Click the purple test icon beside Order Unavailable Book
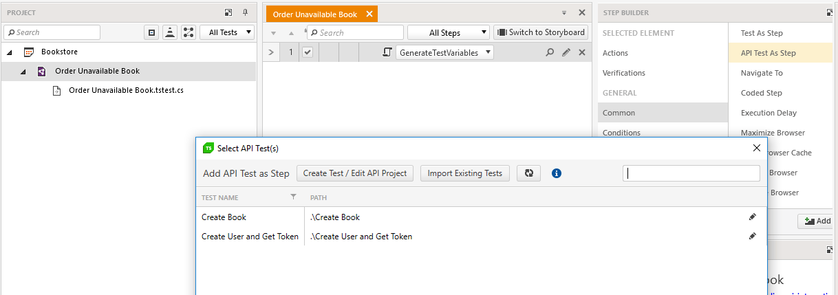838x295 pixels. [42, 71]
